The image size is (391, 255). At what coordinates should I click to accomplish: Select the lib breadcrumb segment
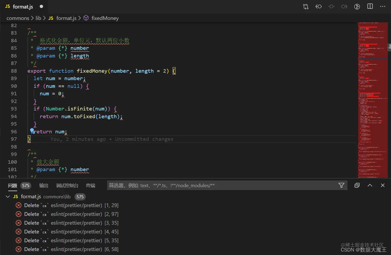click(38, 18)
